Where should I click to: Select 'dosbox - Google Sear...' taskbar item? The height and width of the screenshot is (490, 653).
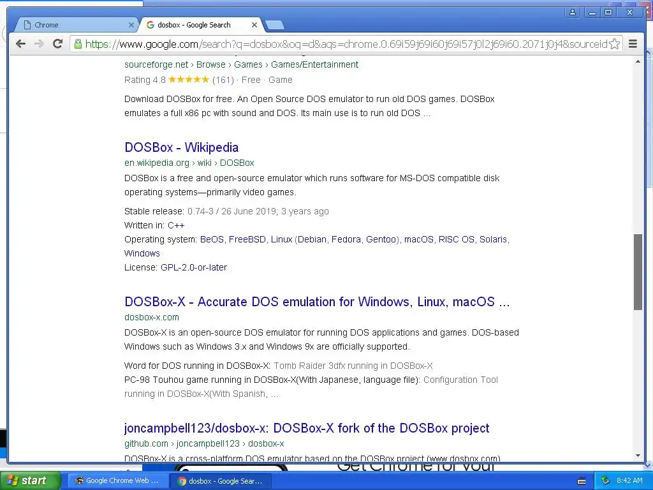point(220,481)
